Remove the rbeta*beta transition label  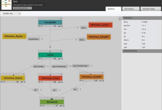coord(42,39)
